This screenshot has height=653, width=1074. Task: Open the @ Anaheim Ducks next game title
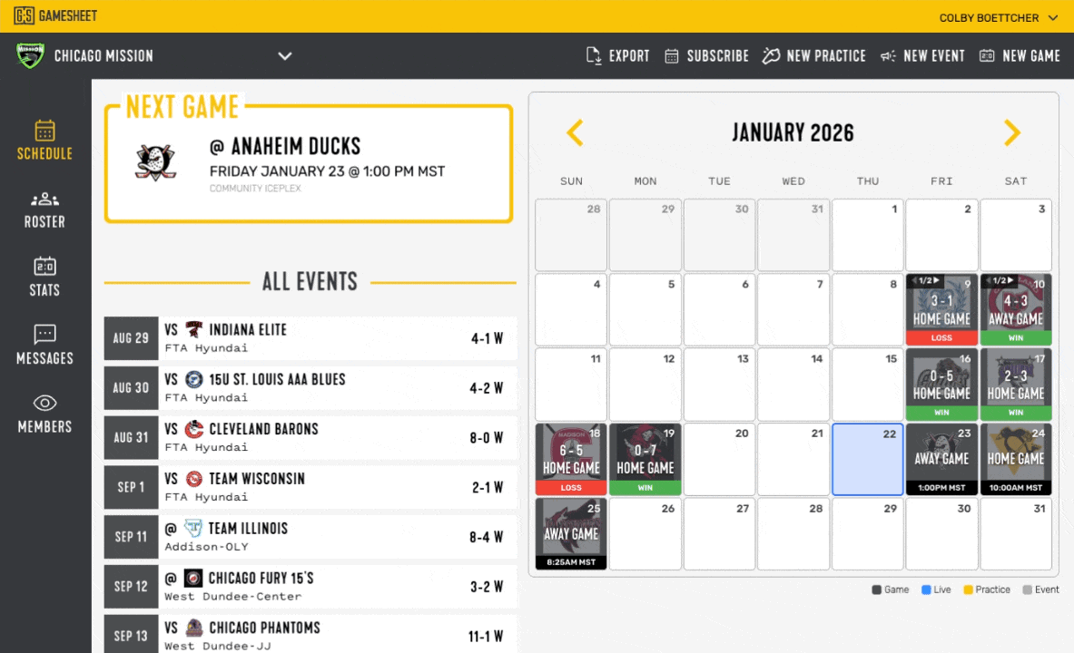285,146
